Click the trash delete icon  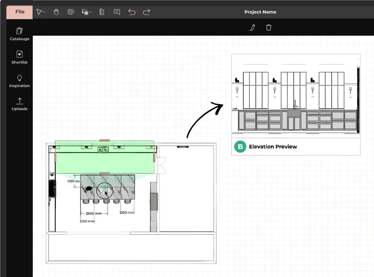tap(269, 27)
